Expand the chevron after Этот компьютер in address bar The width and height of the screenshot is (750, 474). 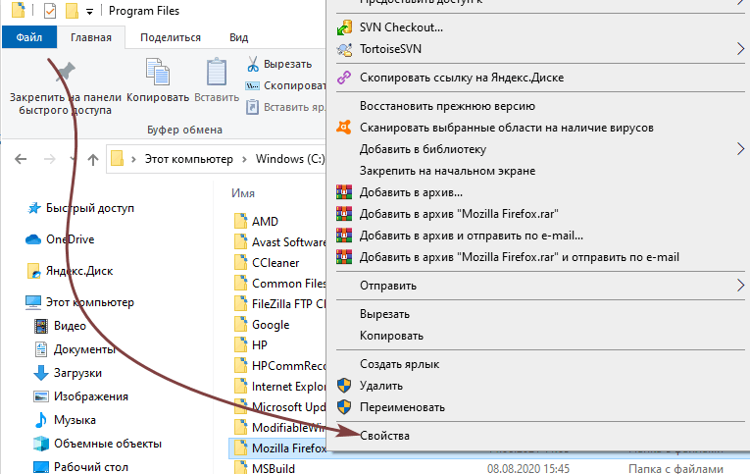[244, 159]
